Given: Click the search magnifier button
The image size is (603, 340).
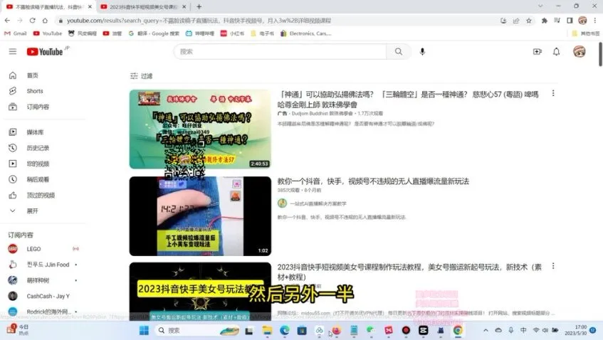Looking at the screenshot, I should (399, 51).
